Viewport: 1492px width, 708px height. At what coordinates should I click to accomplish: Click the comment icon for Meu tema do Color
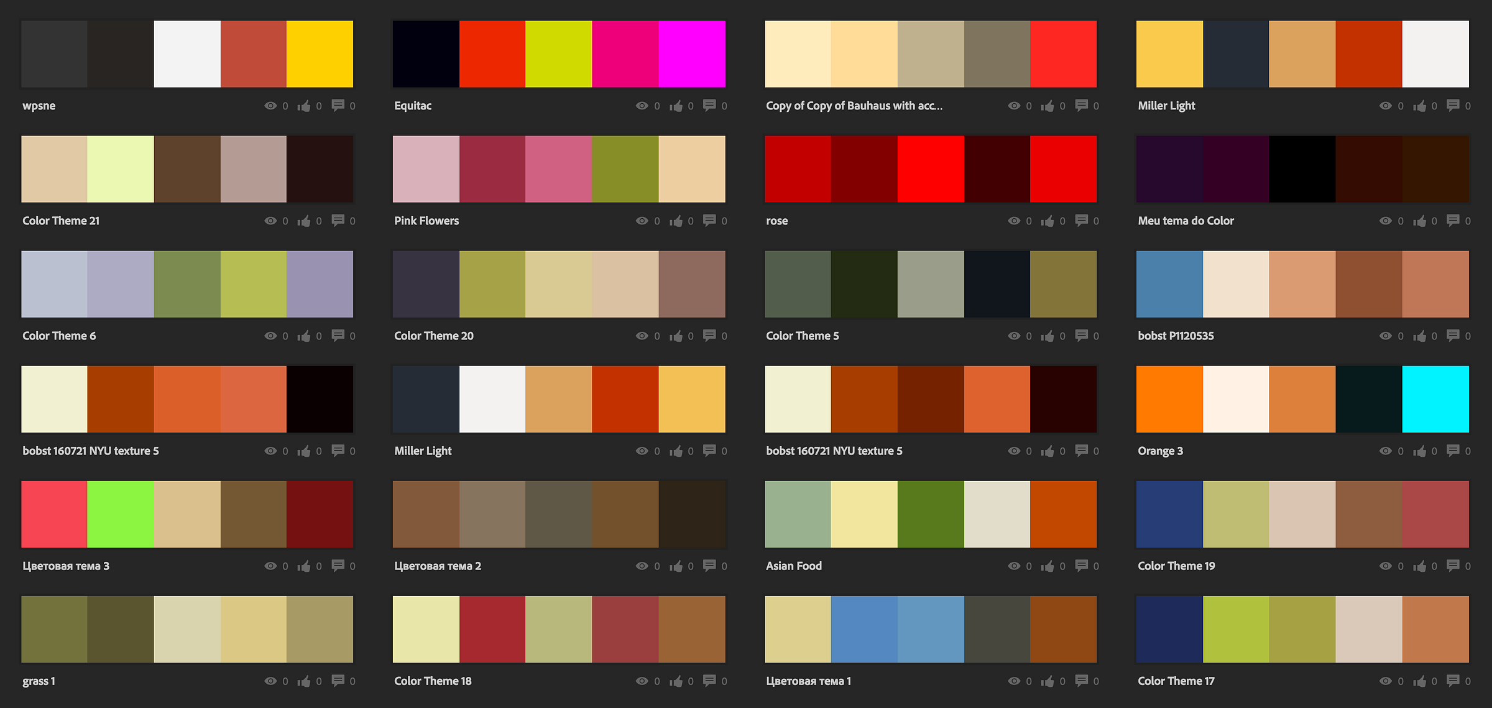coord(1453,221)
